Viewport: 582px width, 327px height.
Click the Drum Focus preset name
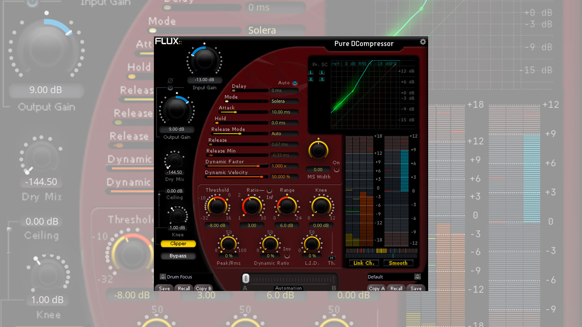[x=180, y=277]
